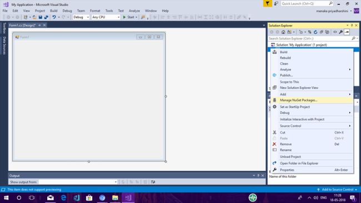Open the Format menu
Screen dimensions: 361x203
coord(95,11)
